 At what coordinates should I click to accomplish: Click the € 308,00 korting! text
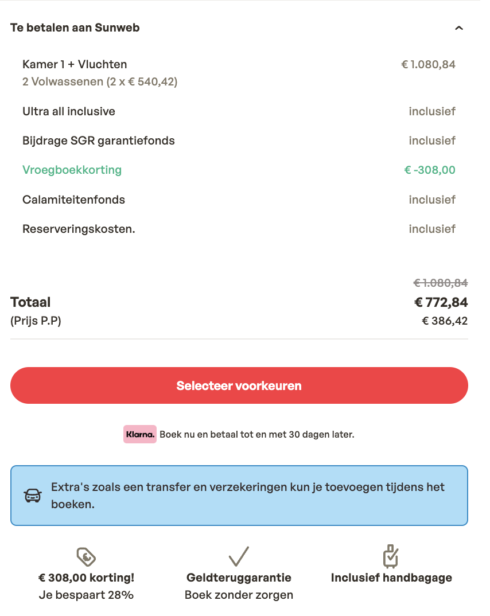point(86,578)
